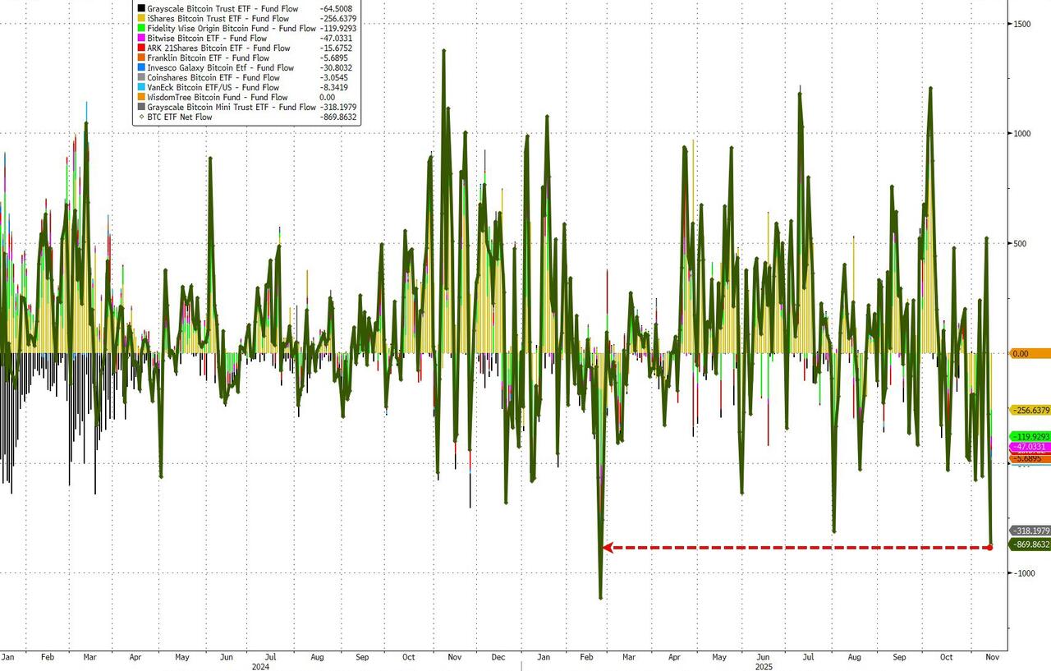Click the red ARK 21Shares legend swatch
This screenshot has height=671, width=1051.
click(140, 48)
